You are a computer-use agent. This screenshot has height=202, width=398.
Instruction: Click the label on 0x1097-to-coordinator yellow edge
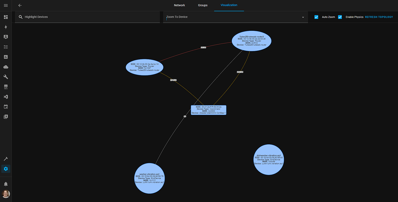coord(173,80)
